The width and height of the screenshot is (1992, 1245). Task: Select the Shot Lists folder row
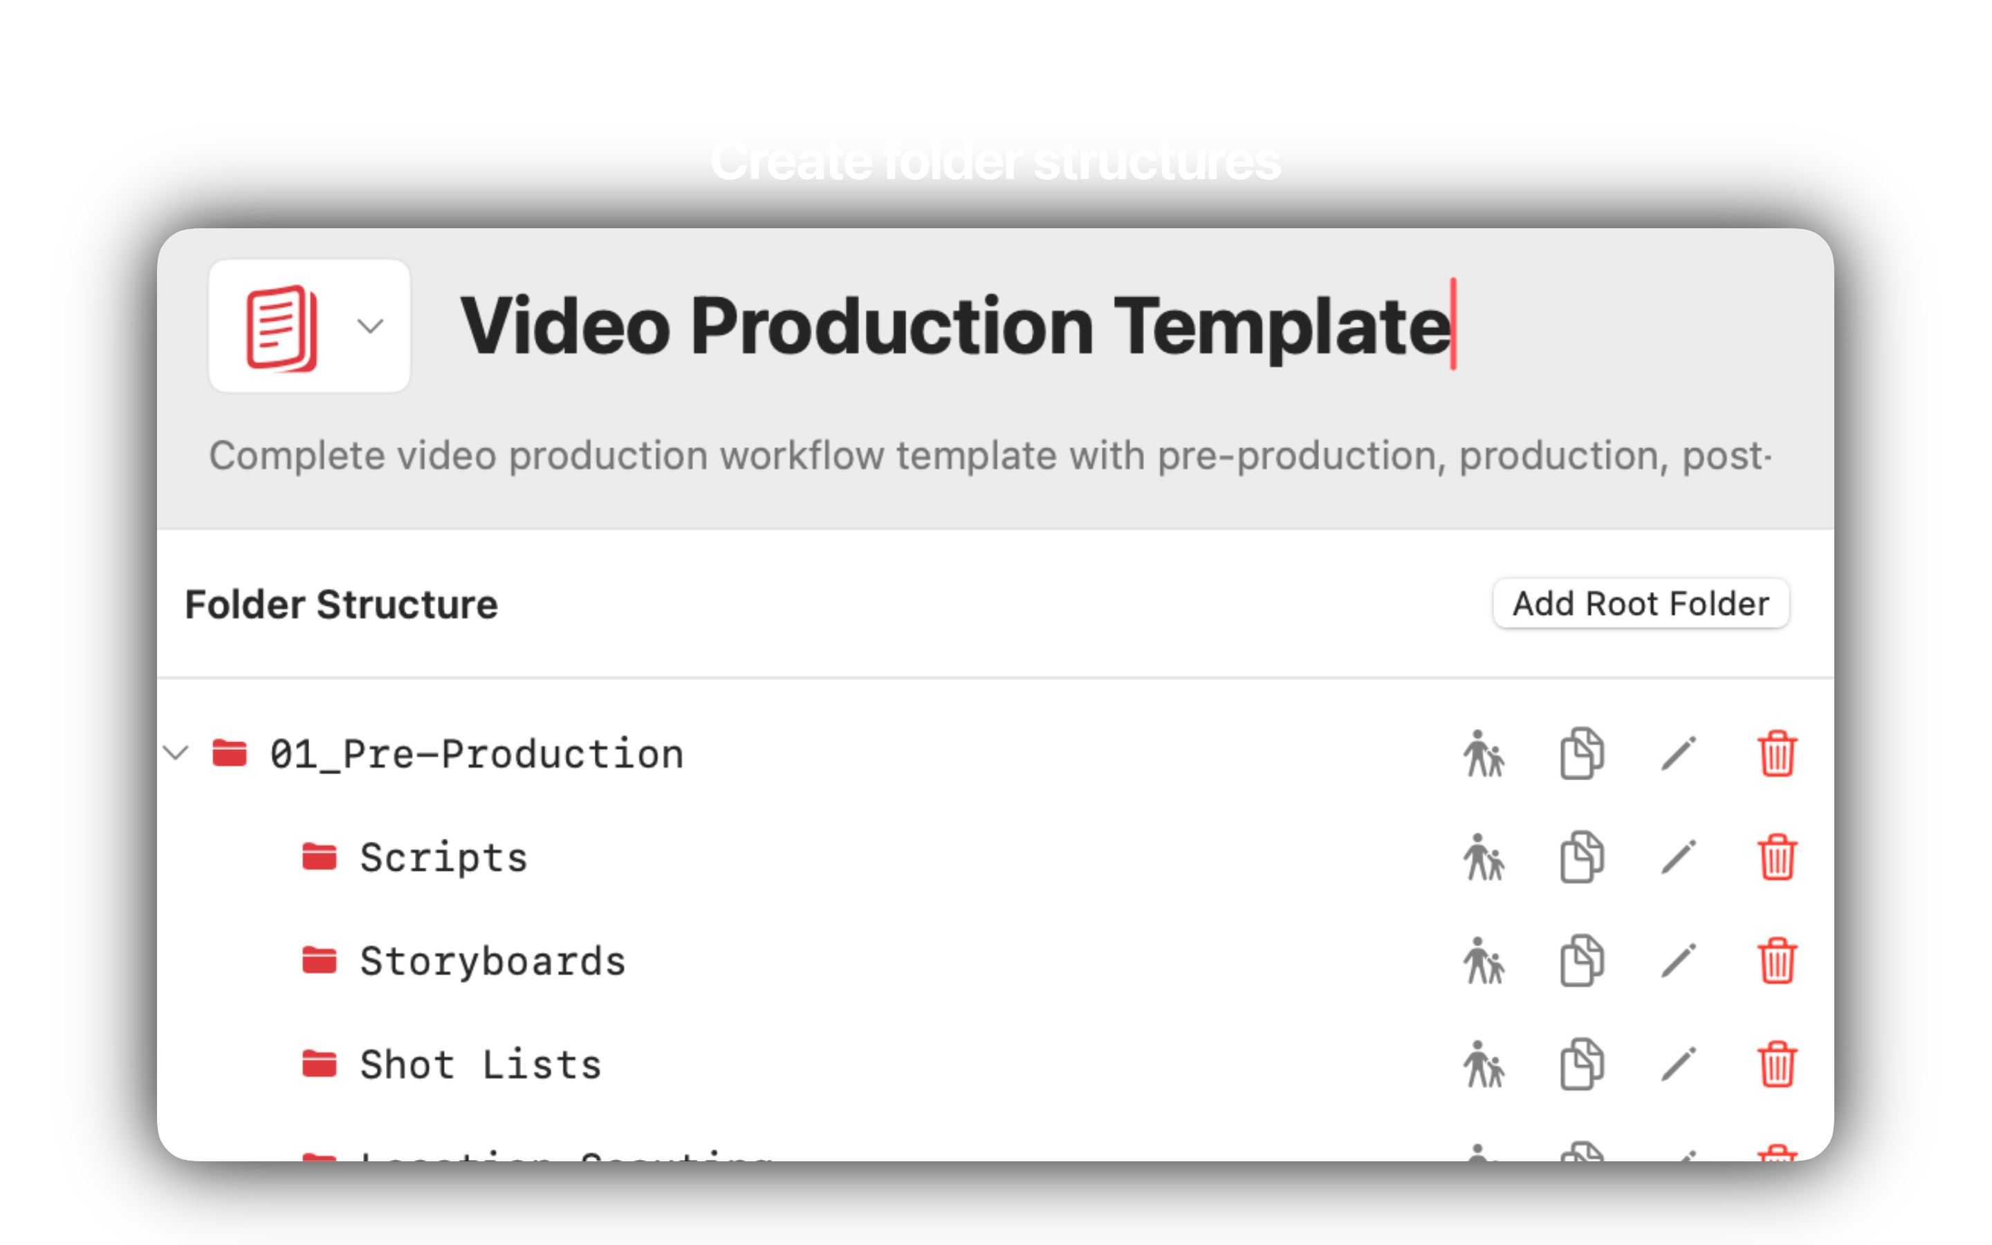click(995, 1064)
